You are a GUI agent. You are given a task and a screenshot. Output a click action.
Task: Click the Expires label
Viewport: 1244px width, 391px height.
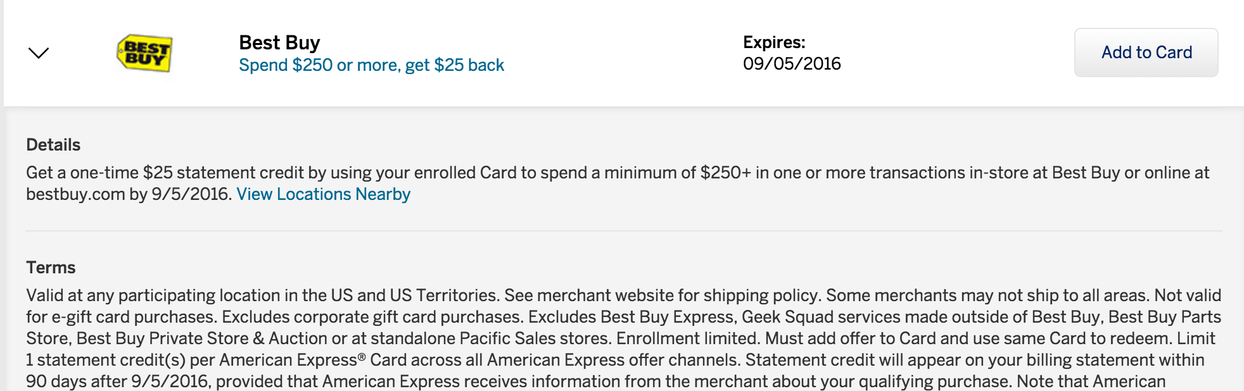click(x=774, y=42)
